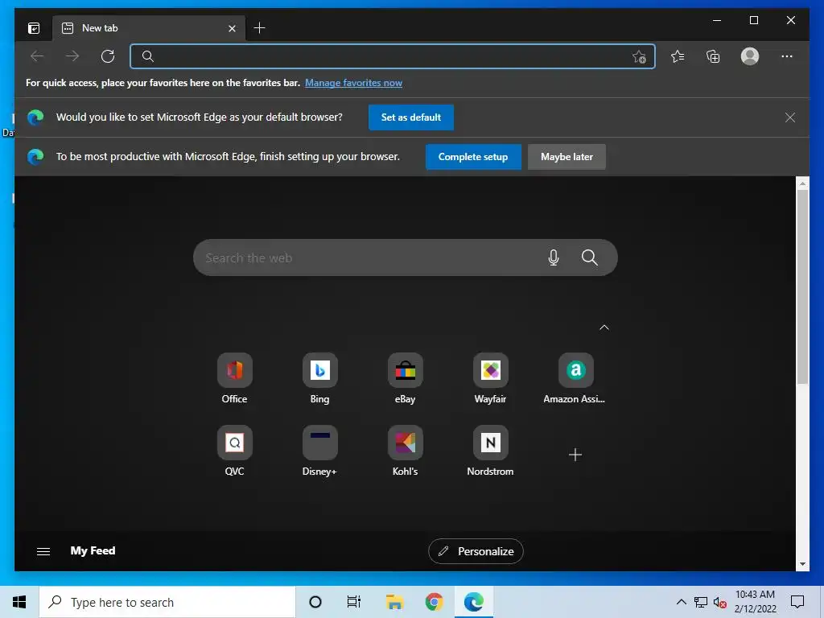This screenshot has height=618, width=824.
Task: Close the New tab tab
Action: coord(232,28)
